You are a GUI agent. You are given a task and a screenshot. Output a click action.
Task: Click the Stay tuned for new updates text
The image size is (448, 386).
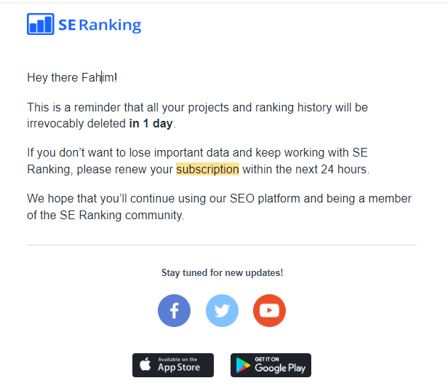coord(222,272)
